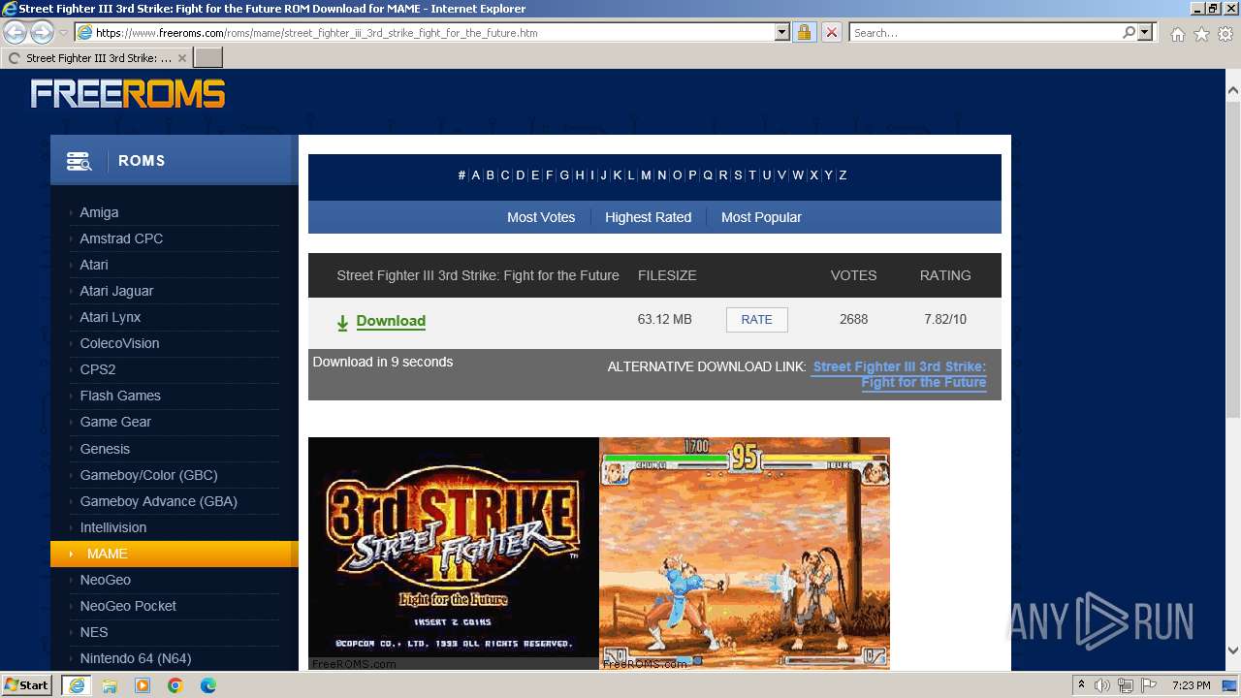This screenshot has width=1241, height=698.
Task: Open the NES category
Action: click(x=94, y=632)
